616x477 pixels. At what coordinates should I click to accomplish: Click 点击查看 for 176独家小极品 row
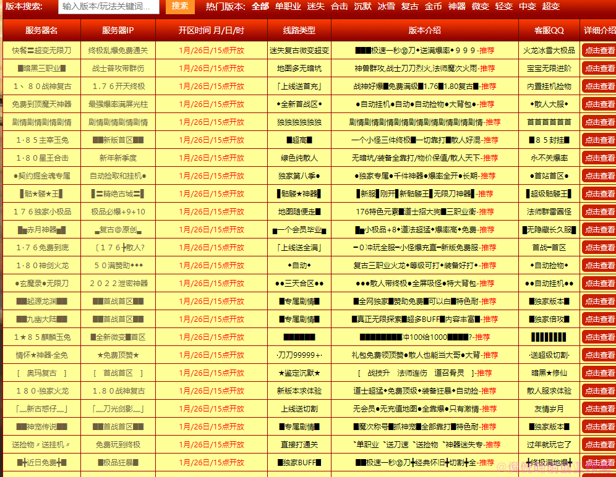click(x=599, y=211)
